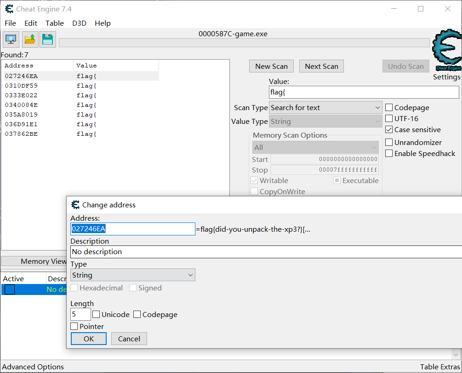Screen dimensions: 462x373
Task: Click the open folder load table icon
Action: pos(30,39)
